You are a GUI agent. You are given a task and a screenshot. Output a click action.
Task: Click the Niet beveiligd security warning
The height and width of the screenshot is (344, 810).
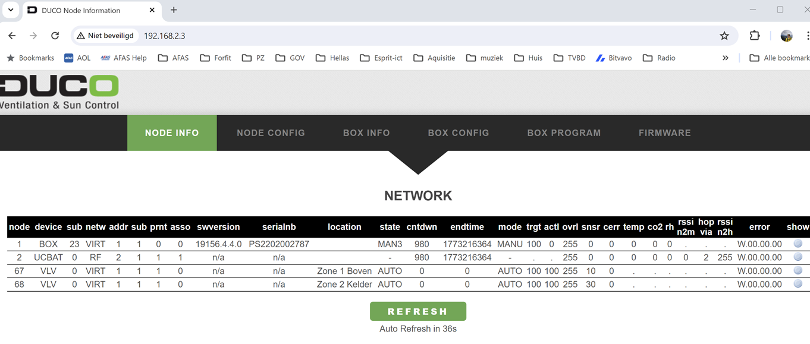(x=105, y=36)
